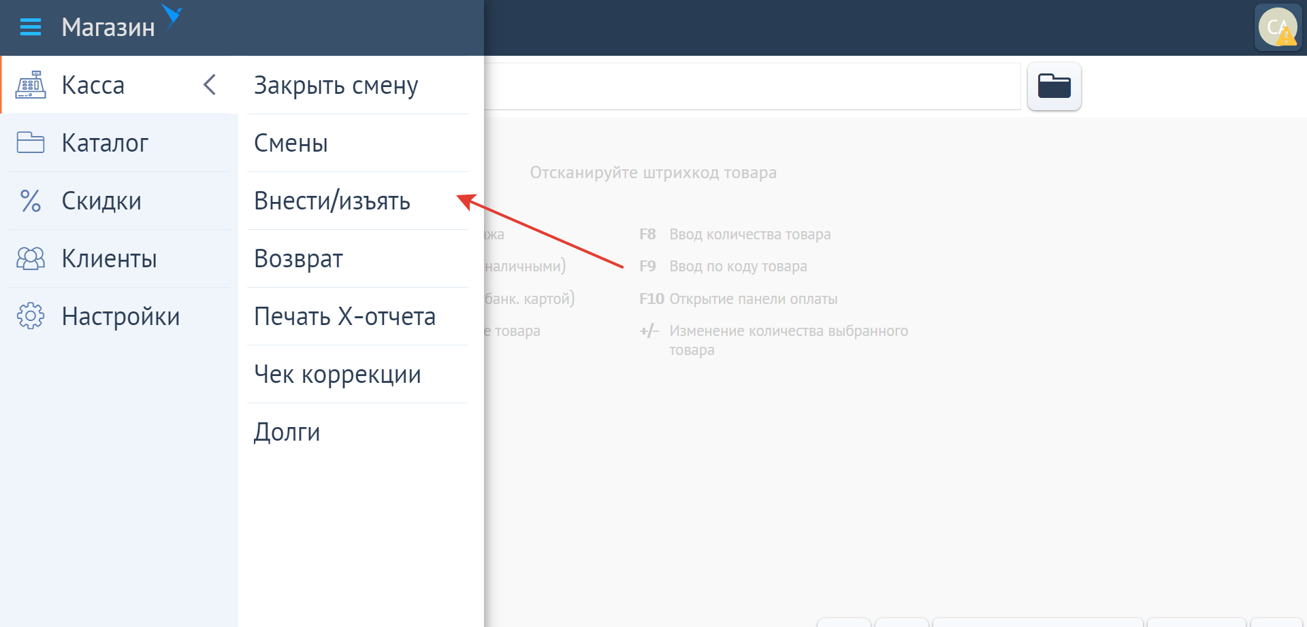1307x627 pixels.
Task: Open Чек коррекции submenu item
Action: pyautogui.click(x=357, y=374)
